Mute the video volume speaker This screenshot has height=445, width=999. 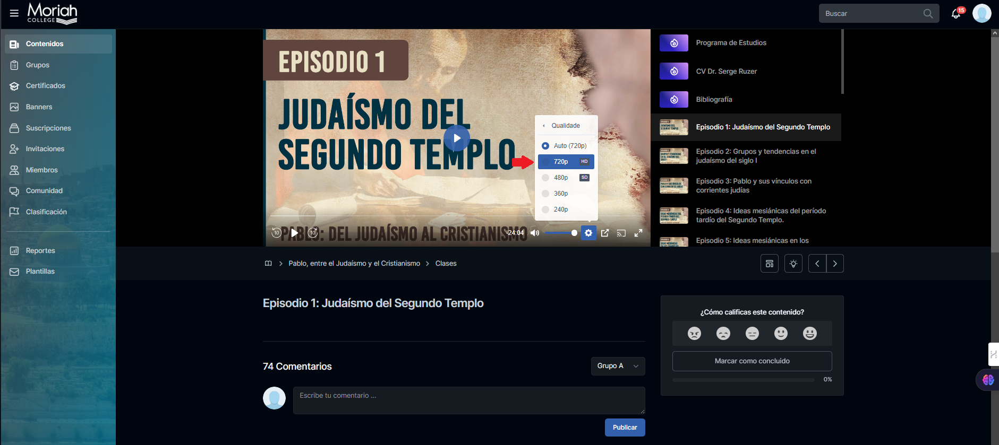[x=535, y=233]
